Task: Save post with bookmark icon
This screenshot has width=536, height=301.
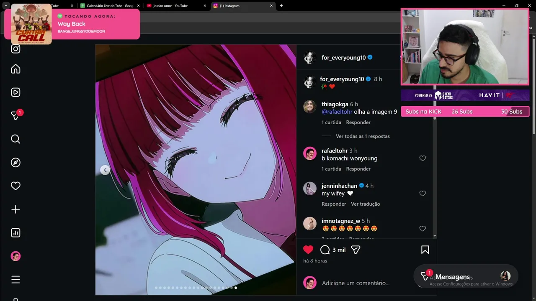Action: (425, 250)
